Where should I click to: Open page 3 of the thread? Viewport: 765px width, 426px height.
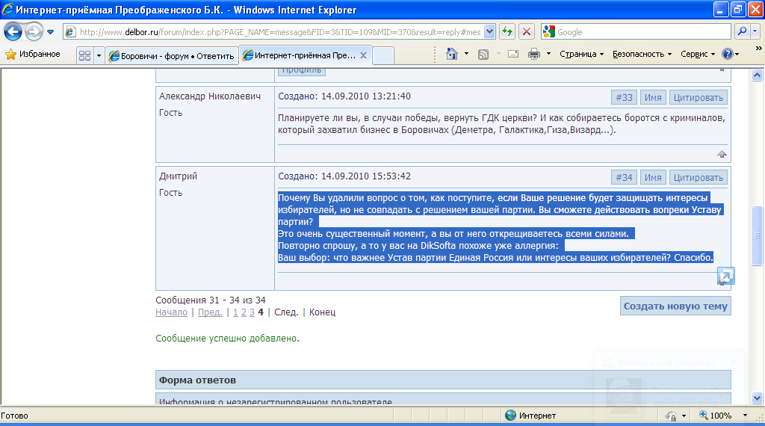click(x=253, y=312)
